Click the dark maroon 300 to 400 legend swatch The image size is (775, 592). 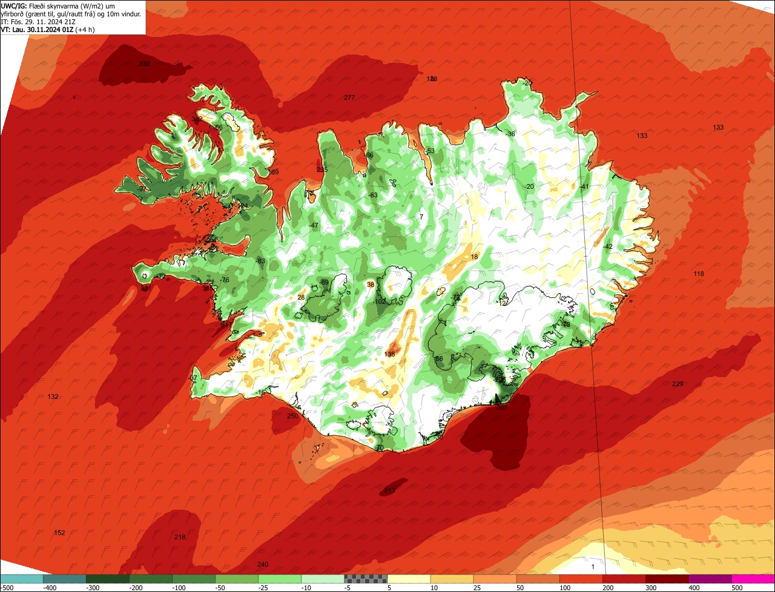667,579
